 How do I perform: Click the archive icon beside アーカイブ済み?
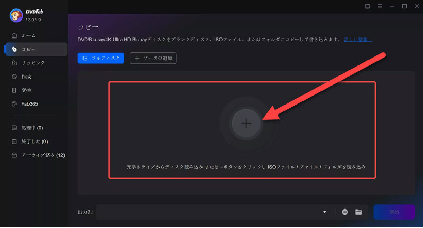click(14, 155)
